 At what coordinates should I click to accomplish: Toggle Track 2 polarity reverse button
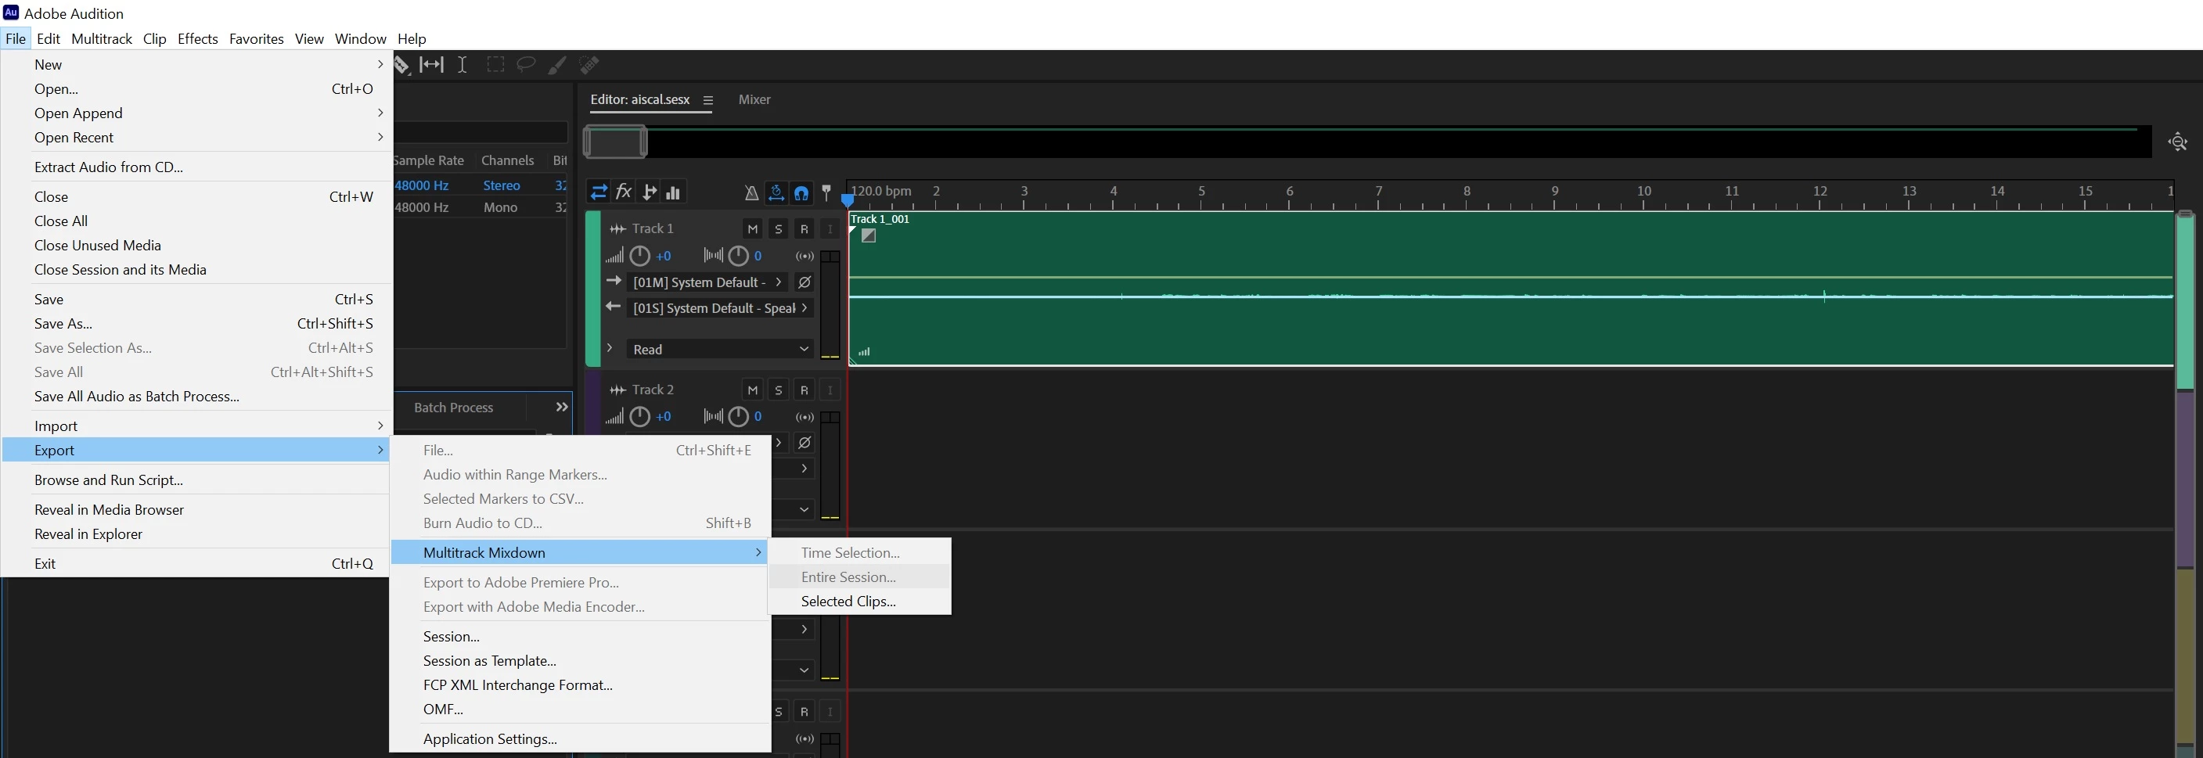805,443
